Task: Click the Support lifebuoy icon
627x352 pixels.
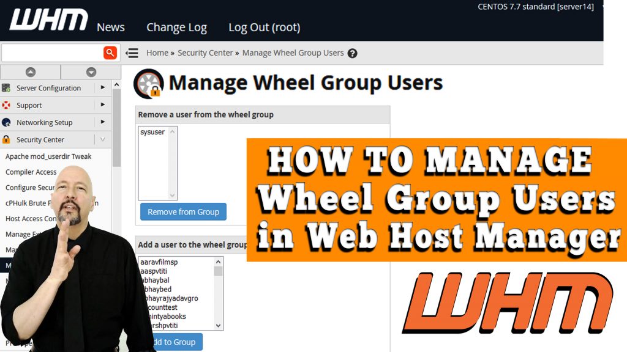Action: [x=6, y=105]
